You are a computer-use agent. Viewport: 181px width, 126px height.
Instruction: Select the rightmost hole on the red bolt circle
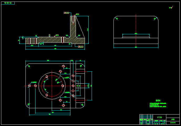pos(63,86)
